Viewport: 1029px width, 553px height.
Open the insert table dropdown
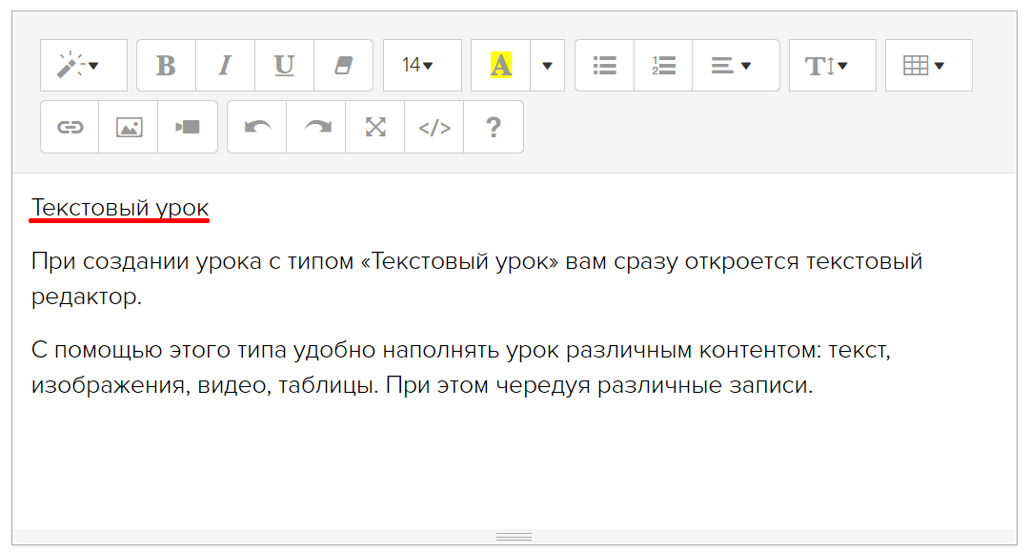coord(928,66)
